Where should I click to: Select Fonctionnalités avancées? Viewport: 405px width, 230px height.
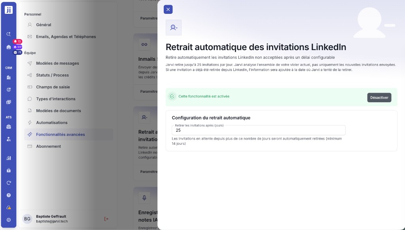(x=68, y=135)
